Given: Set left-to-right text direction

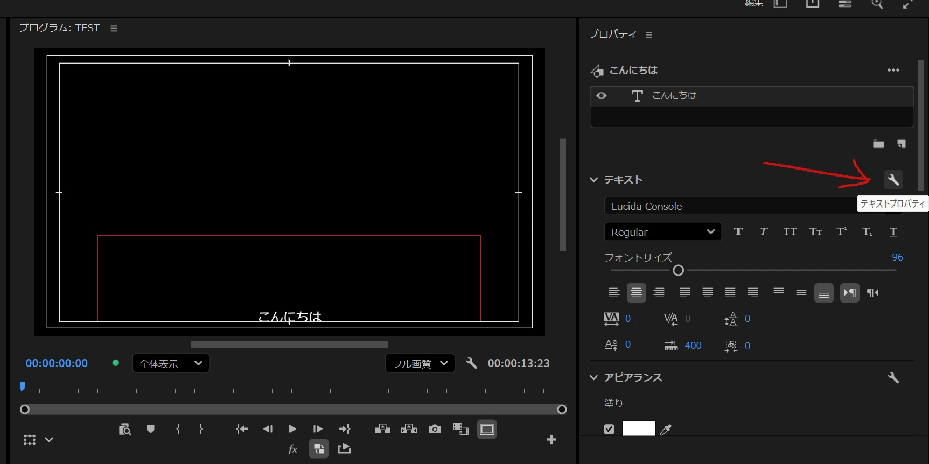Looking at the screenshot, I should (x=850, y=293).
